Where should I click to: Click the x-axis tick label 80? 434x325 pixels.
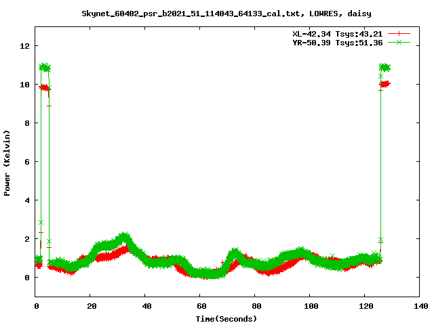tap(256, 306)
